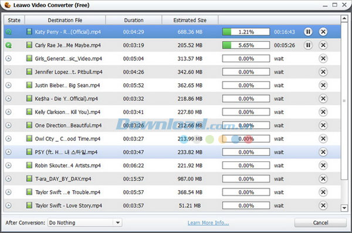352x233 pixels.
Task: Open the Learn More Info link
Action: click(x=208, y=222)
